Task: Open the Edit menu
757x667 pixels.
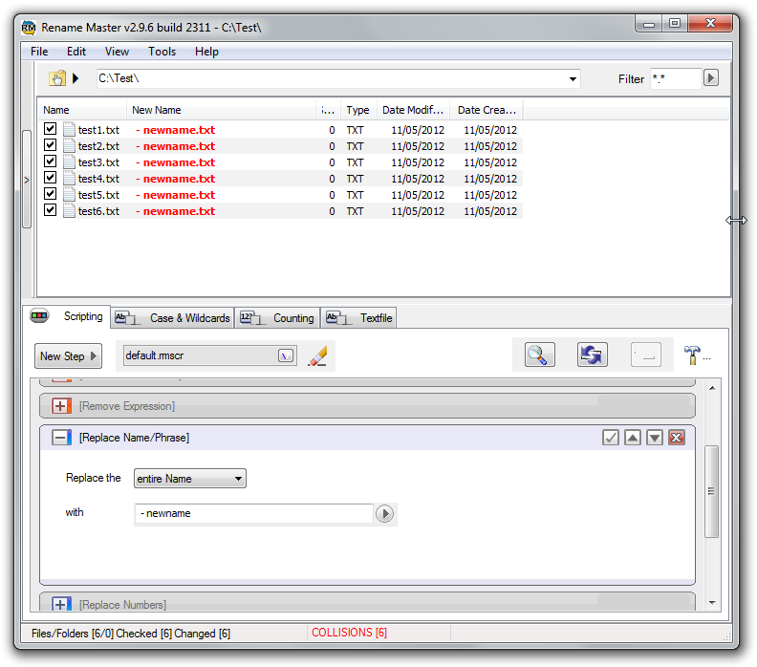Action: (x=76, y=52)
